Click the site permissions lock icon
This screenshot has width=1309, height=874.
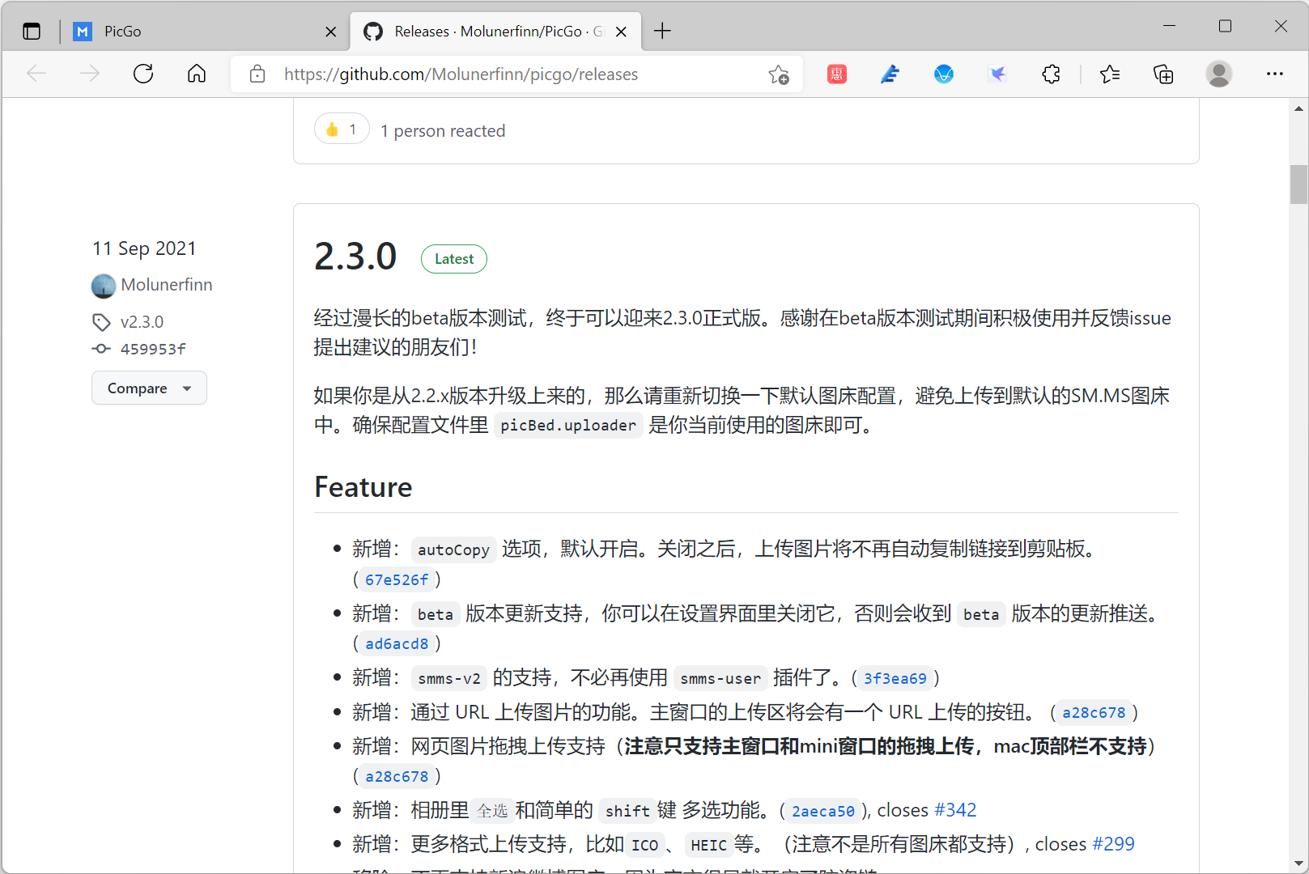257,74
